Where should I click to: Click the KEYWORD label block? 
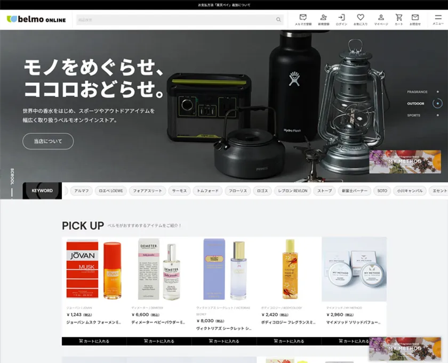42,191
